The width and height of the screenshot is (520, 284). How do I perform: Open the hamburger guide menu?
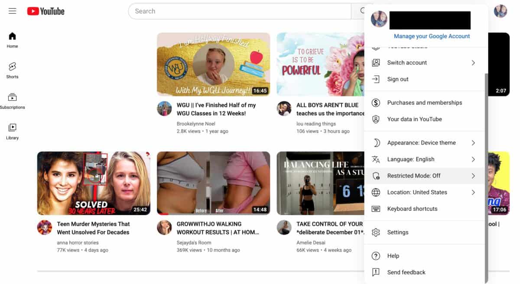tap(12, 11)
